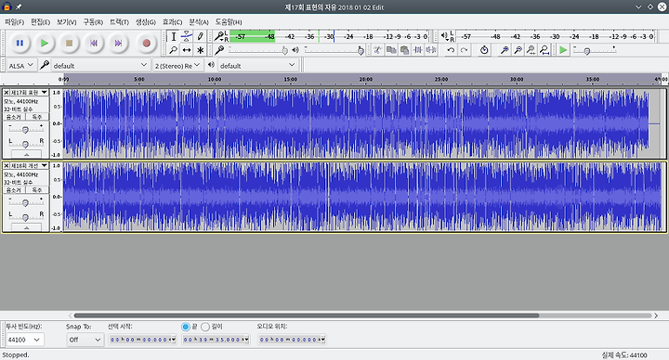
Task: Click the Redo arrow
Action: tap(465, 50)
